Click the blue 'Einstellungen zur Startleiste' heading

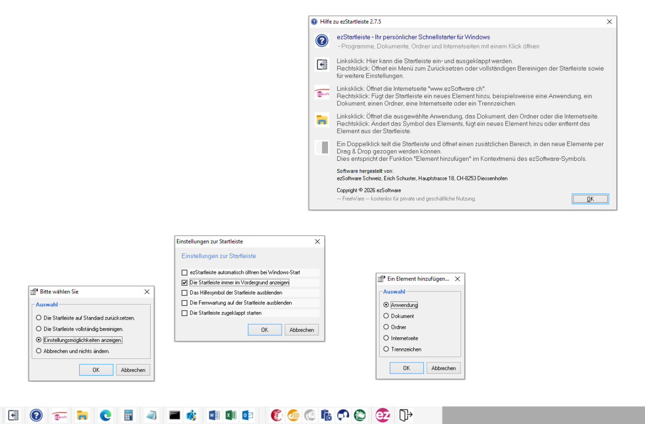[219, 256]
